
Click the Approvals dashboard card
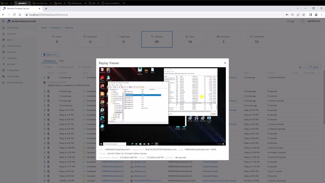tap(123, 39)
